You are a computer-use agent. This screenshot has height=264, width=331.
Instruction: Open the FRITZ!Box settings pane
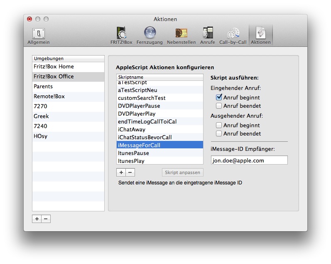coord(121,36)
